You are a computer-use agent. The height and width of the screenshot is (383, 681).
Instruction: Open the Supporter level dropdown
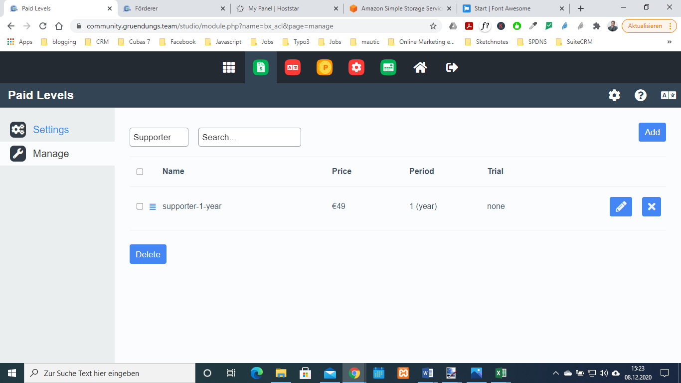click(159, 137)
